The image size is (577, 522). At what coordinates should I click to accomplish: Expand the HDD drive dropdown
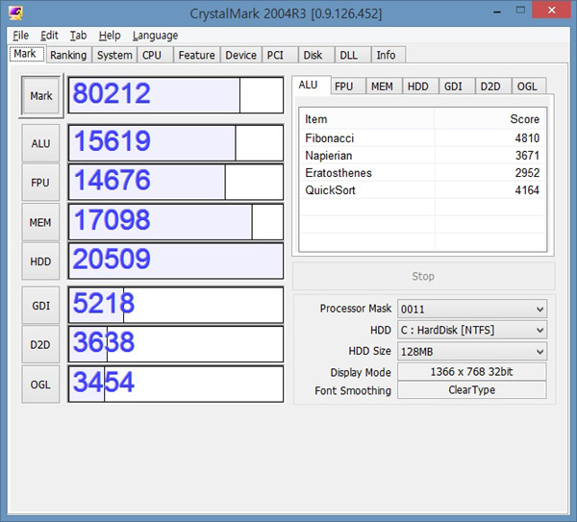[x=472, y=330]
